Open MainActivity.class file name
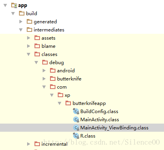164x150 pixels. pyautogui.click(x=100, y=120)
